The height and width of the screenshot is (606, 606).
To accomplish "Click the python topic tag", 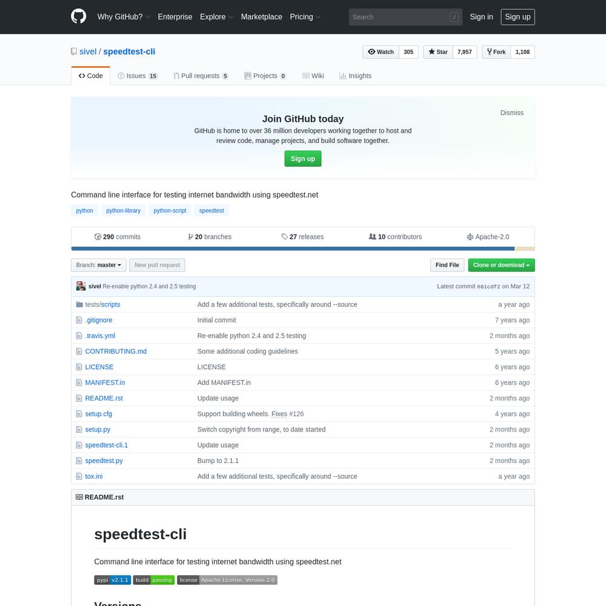I will click(85, 211).
